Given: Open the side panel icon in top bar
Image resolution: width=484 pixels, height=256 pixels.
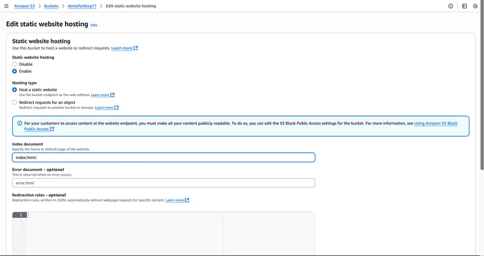Looking at the screenshot, I should 464,6.
